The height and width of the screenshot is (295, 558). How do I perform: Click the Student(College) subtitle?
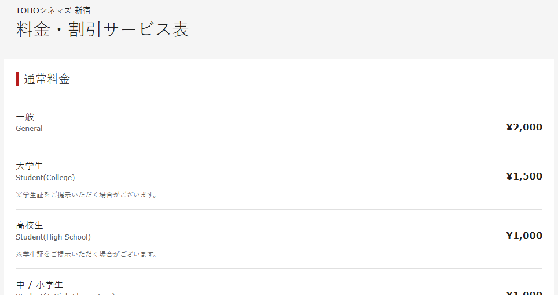click(45, 177)
